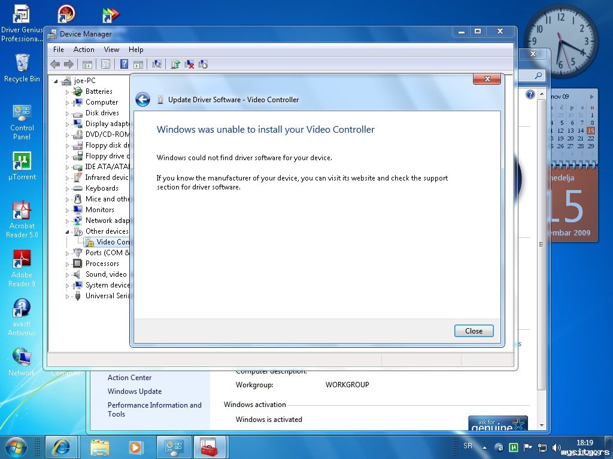613x459 pixels.
Task: Open Windows Explorer folder icon in taskbar
Action: (100, 447)
